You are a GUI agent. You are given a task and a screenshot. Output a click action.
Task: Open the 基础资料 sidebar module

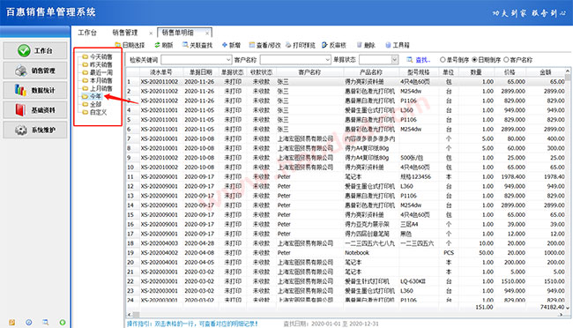pyautogui.click(x=35, y=109)
